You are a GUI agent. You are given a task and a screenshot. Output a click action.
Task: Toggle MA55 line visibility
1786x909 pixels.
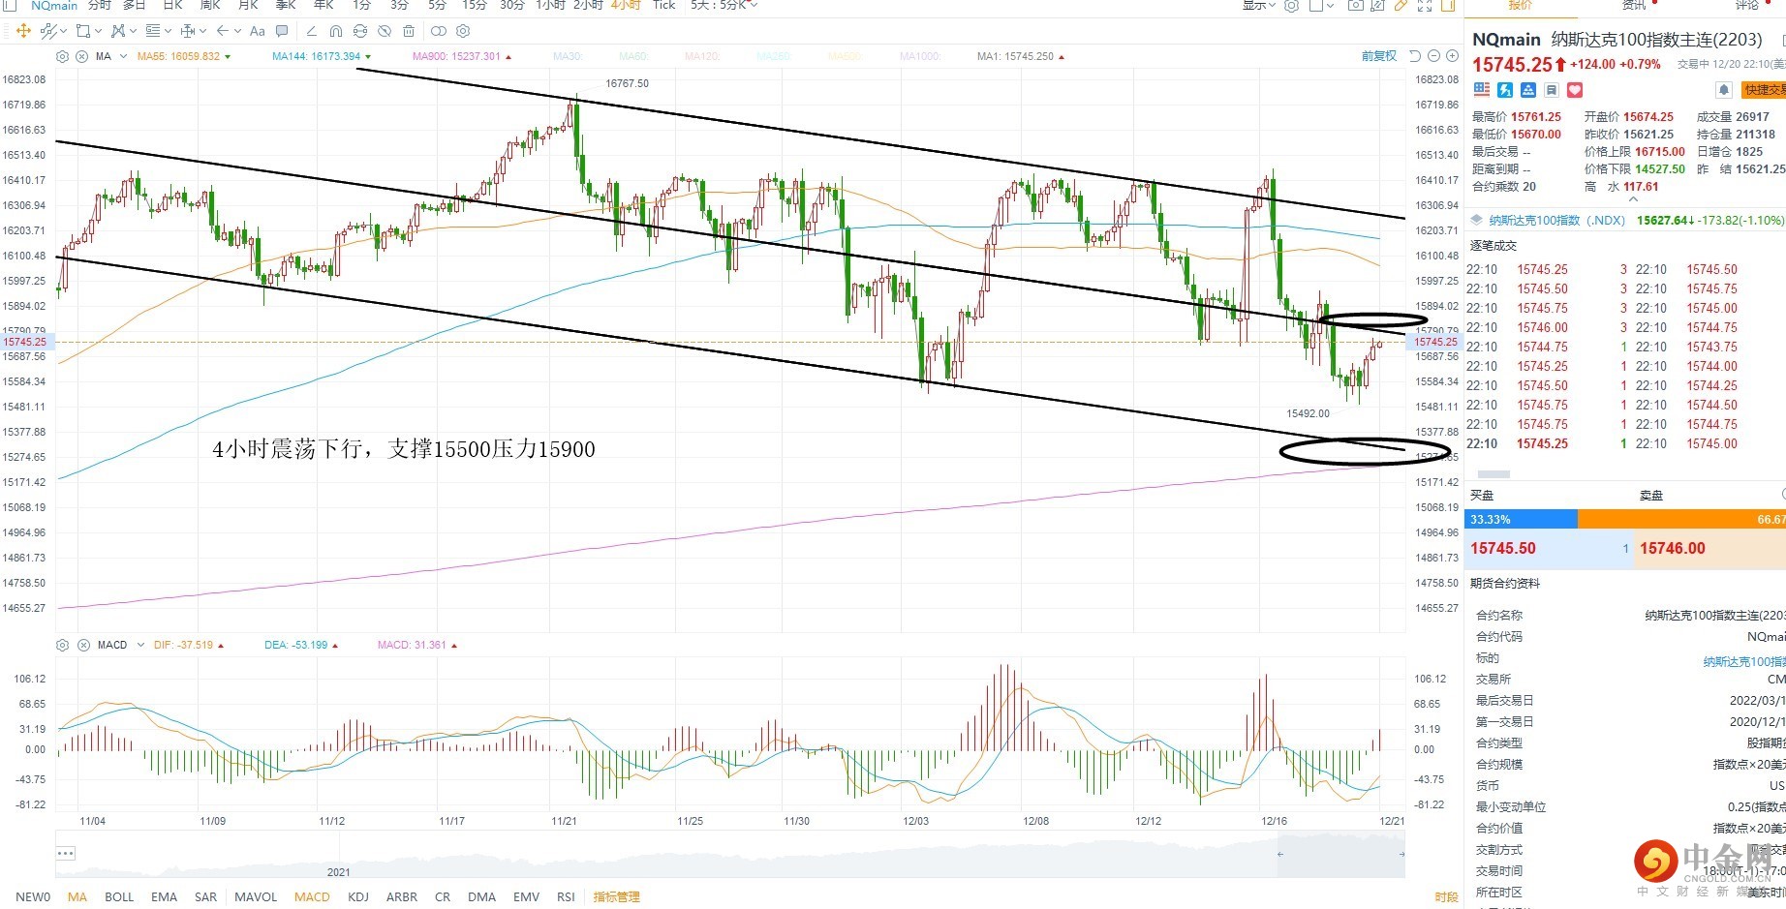point(184,56)
